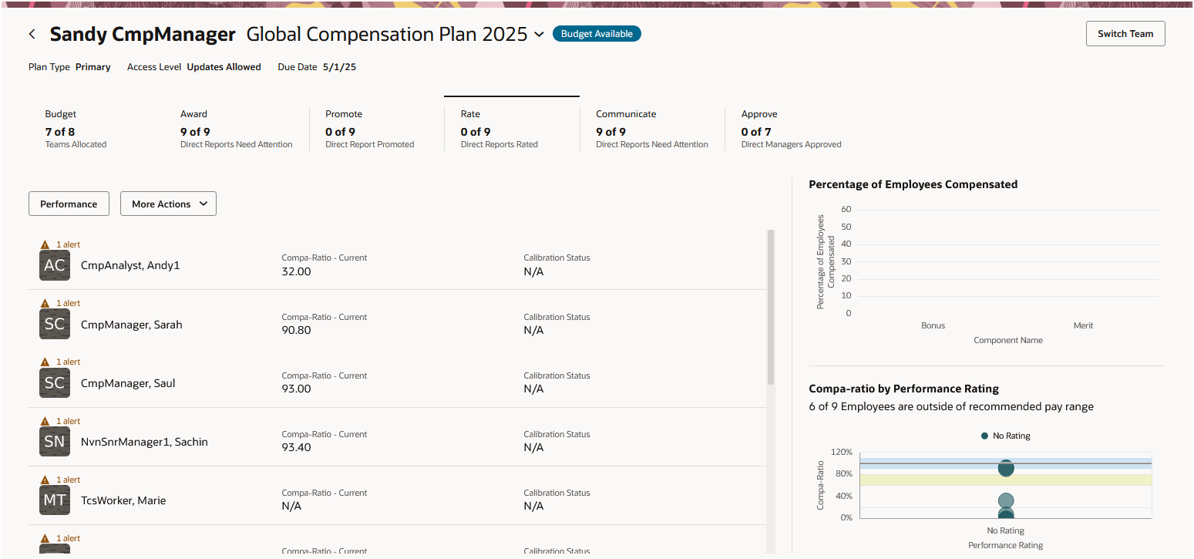Viewport: 1194px width, 559px height.
Task: Click the SC avatar for Sarah CmpManager
Action: 55,325
